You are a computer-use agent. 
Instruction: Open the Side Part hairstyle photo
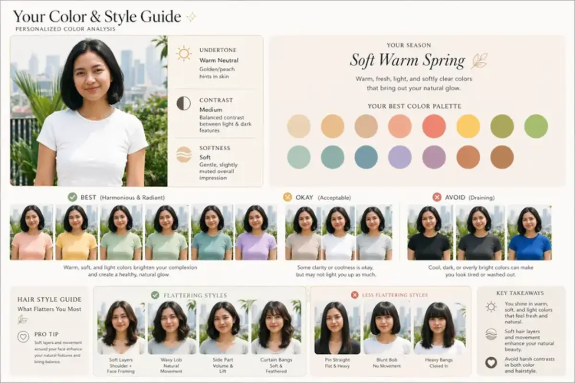coord(224,327)
